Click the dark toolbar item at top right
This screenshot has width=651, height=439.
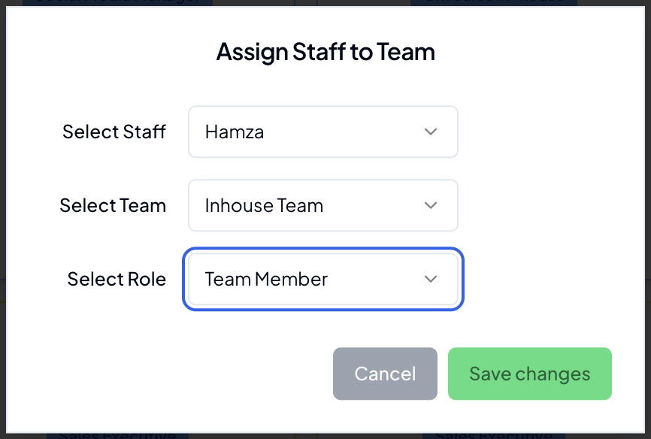point(492,4)
